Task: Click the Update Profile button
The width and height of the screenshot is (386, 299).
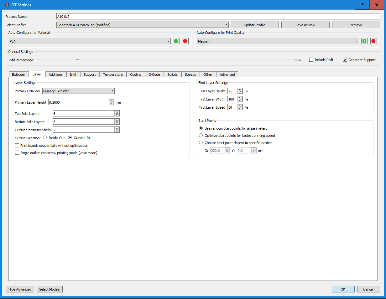Action: point(254,25)
